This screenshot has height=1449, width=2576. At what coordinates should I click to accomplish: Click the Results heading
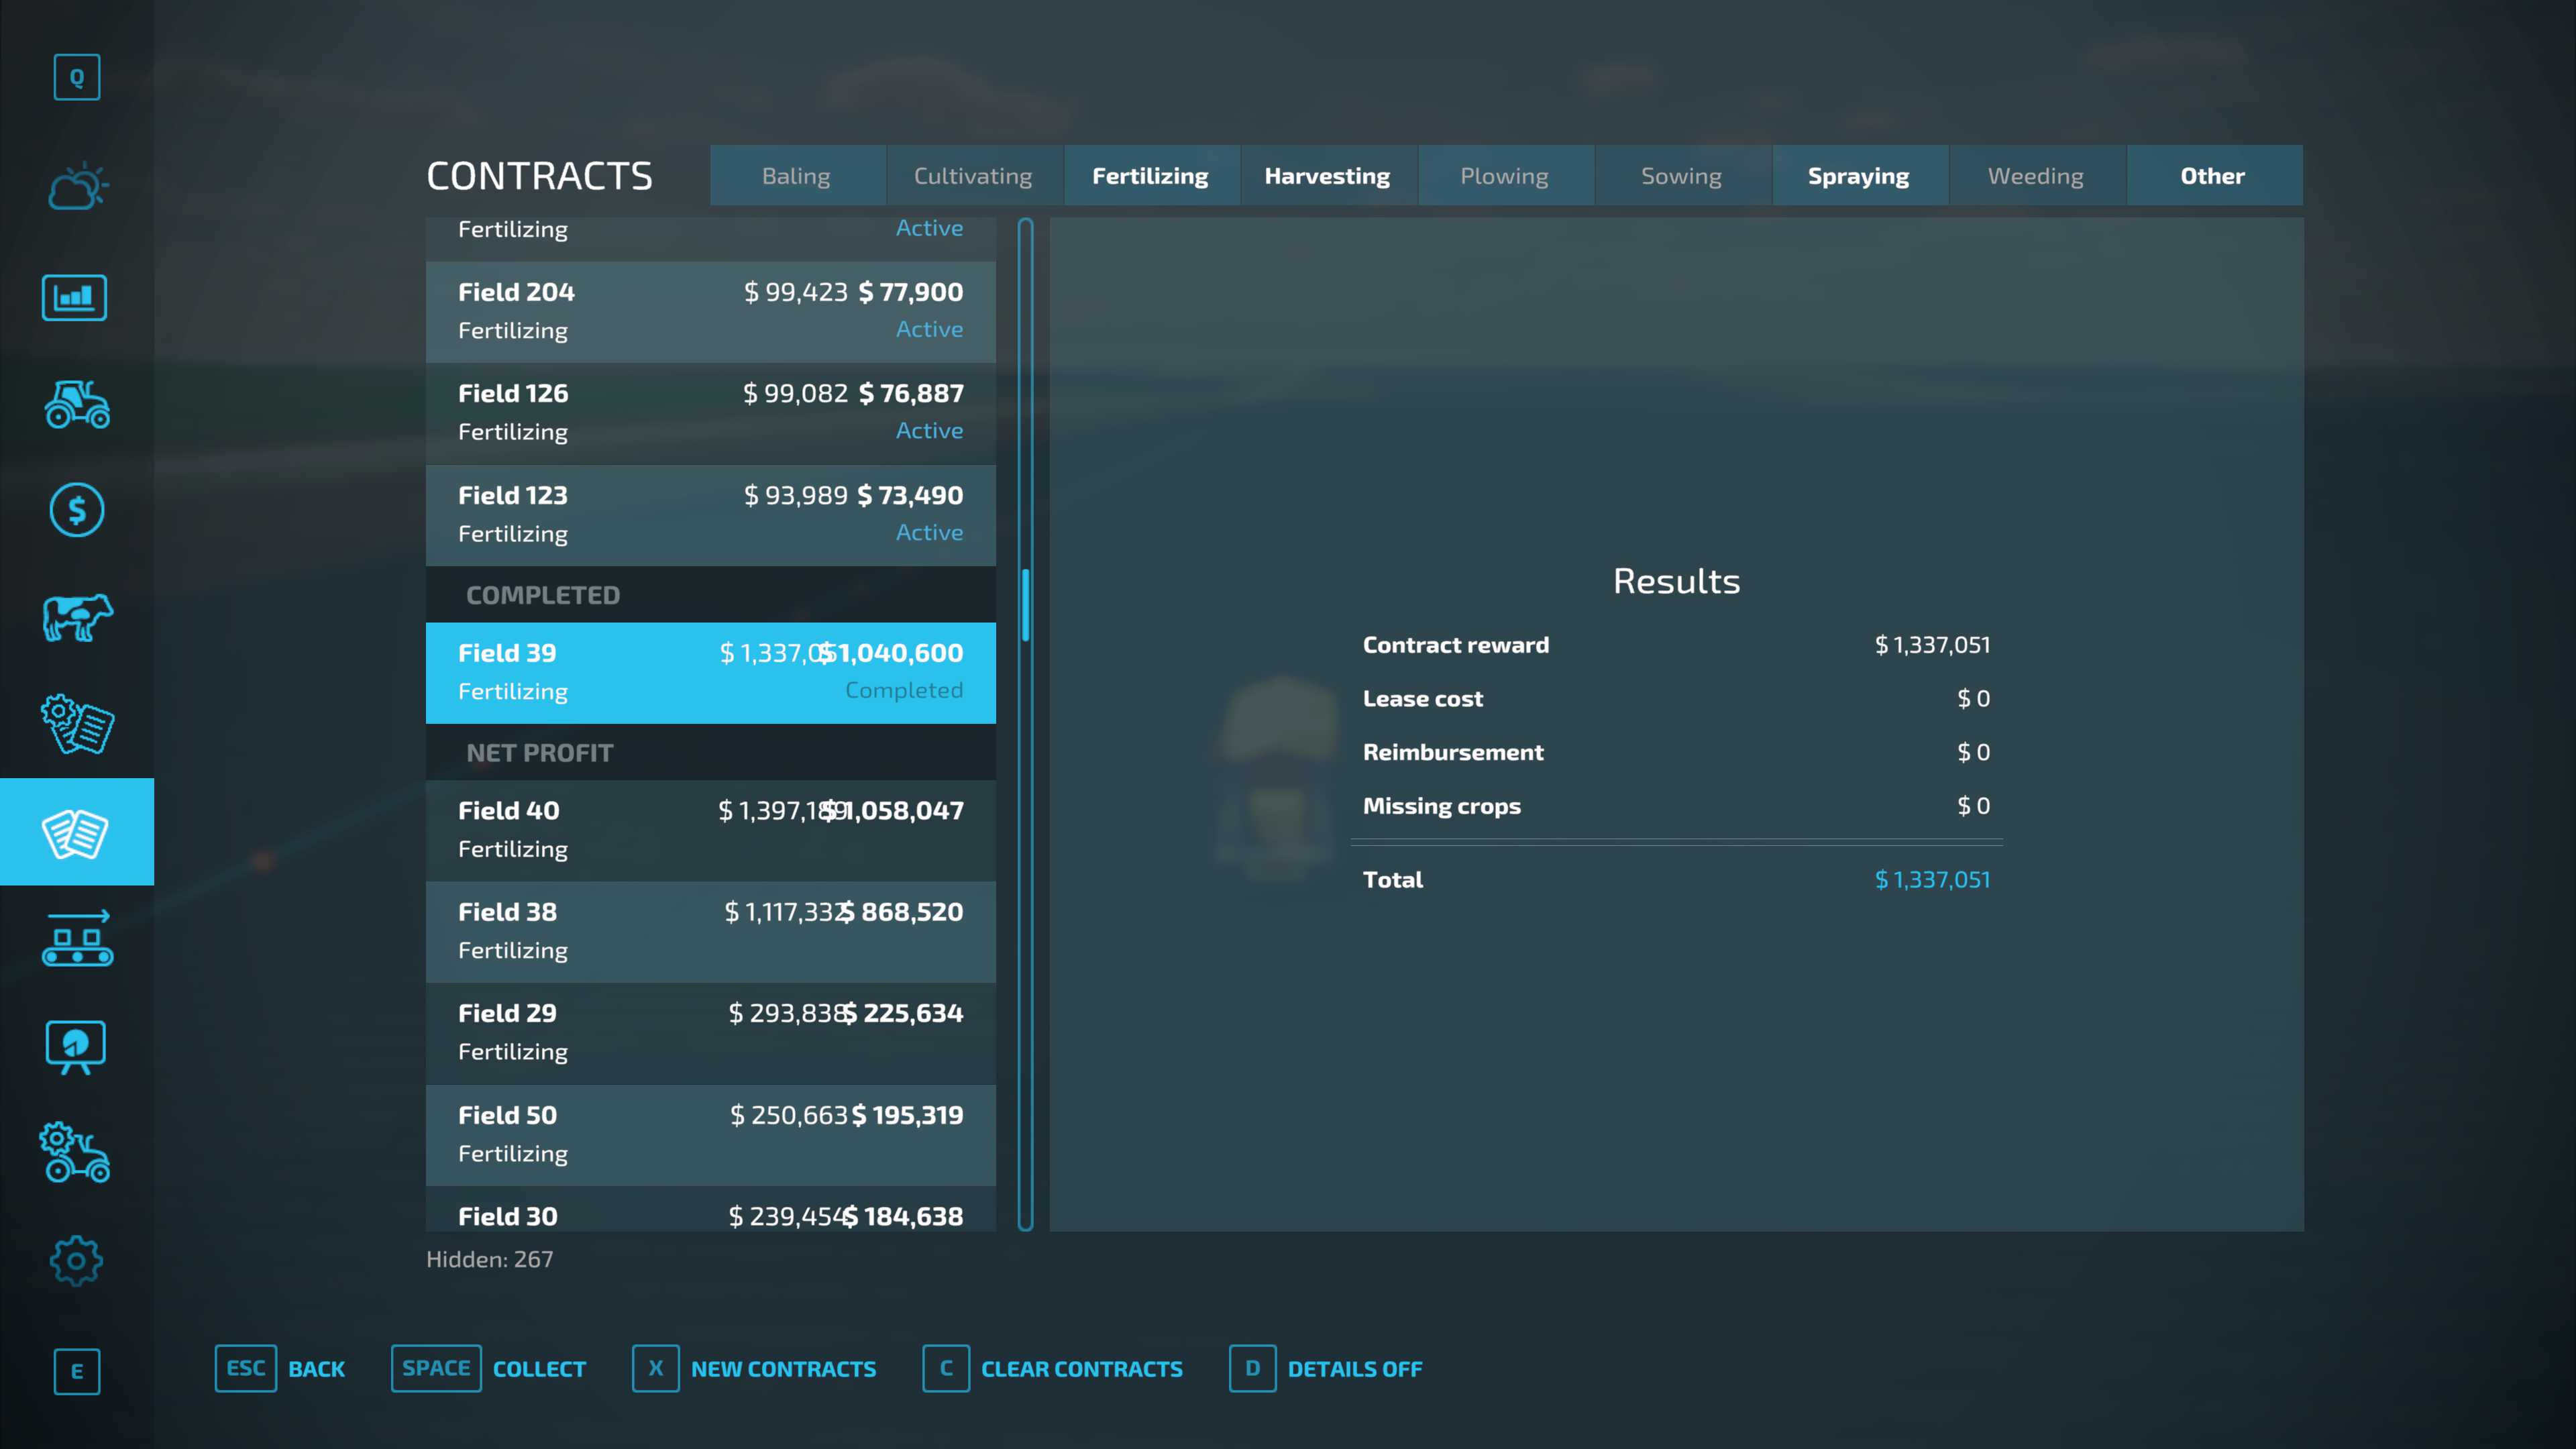tap(1676, 581)
